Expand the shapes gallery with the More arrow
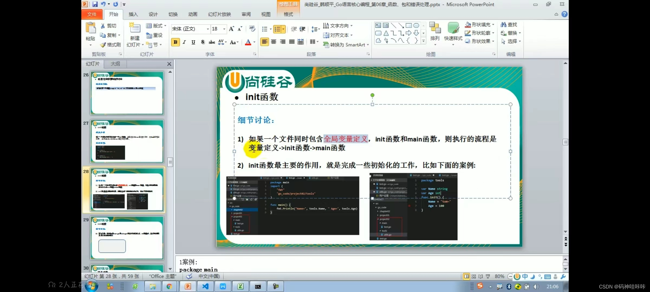This screenshot has height=292, width=650. tap(423, 41)
